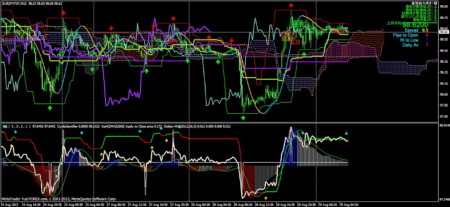Click the leftmost cyan down arrow in indicator window
This screenshot has width=450, height=207.
coord(15,132)
